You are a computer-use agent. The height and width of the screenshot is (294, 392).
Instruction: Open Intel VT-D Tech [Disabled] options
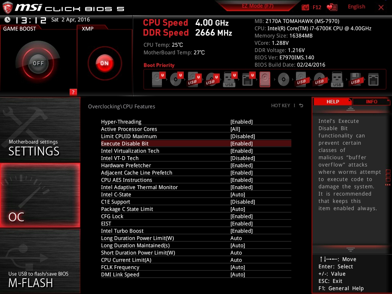(x=242, y=158)
